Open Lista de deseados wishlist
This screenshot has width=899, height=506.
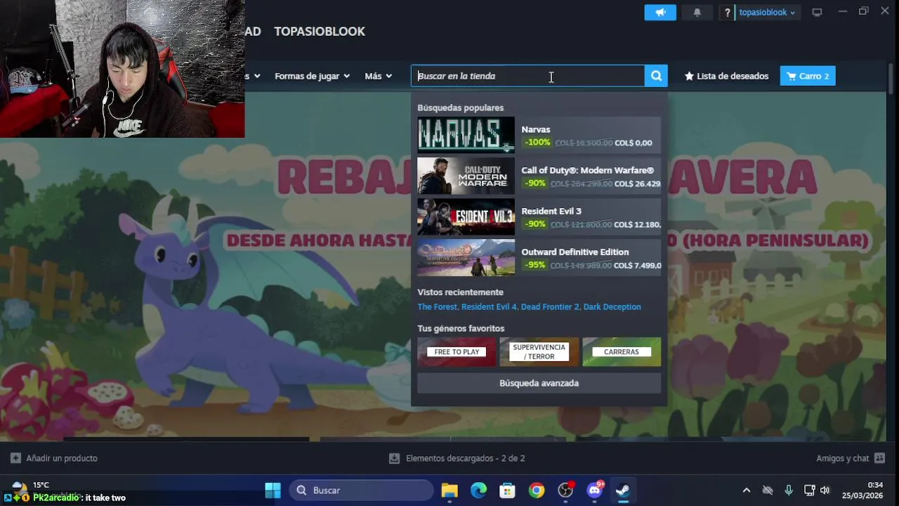(x=727, y=76)
